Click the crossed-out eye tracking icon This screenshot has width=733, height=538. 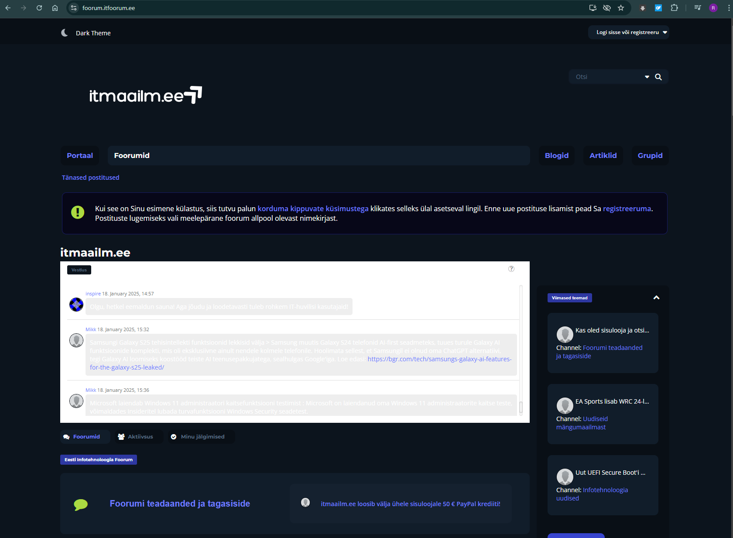(606, 8)
